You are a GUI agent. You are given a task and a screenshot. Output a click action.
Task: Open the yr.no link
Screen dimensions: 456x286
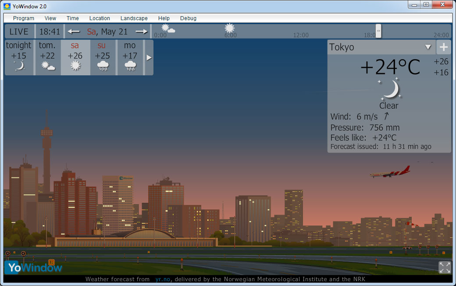tap(163, 279)
